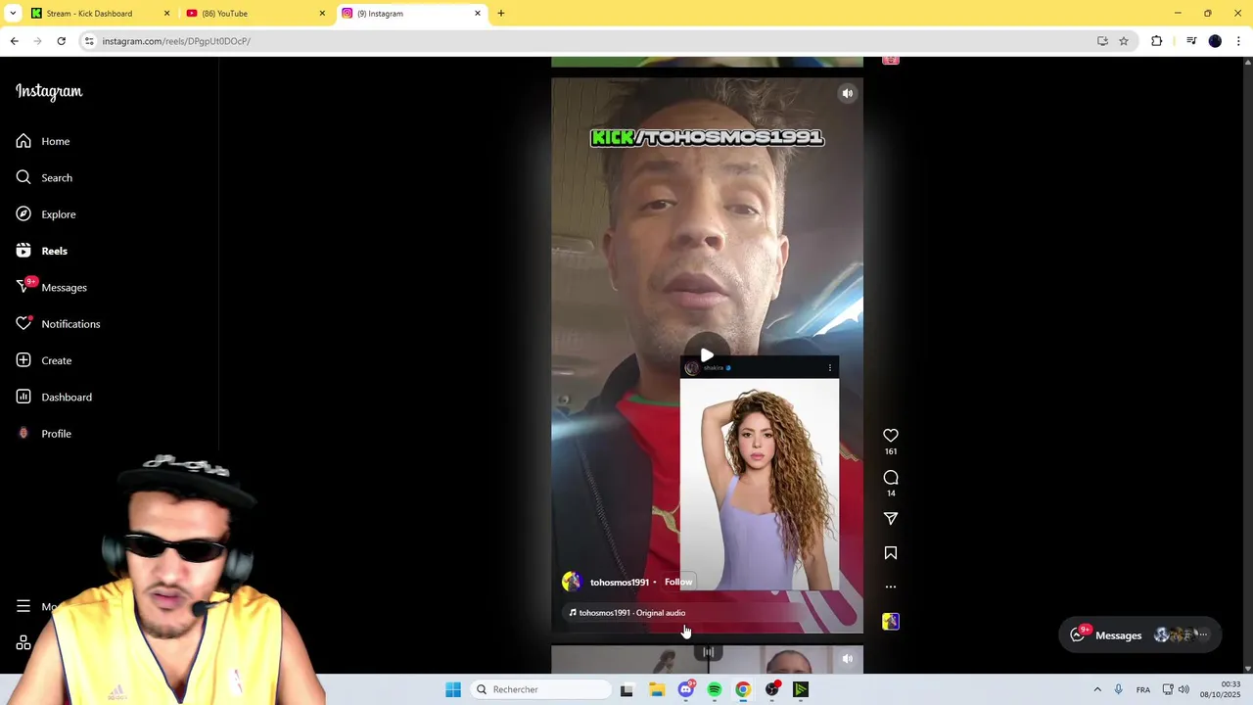Image resolution: width=1253 pixels, height=705 pixels.
Task: Mute or unmute the current reel audio
Action: pyautogui.click(x=848, y=93)
